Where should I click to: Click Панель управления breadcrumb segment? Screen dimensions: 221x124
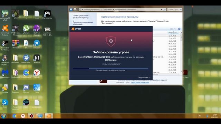click(92, 10)
